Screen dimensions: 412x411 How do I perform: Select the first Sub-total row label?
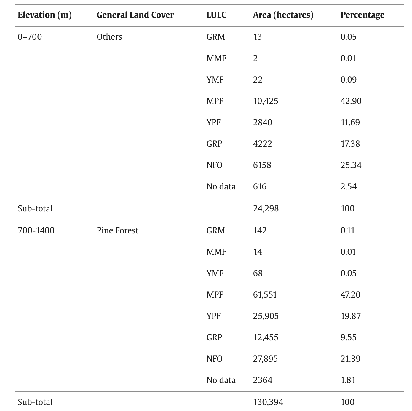click(35, 208)
